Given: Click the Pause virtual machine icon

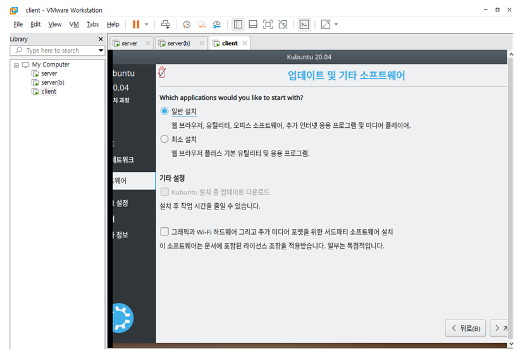Looking at the screenshot, I should 136,25.
